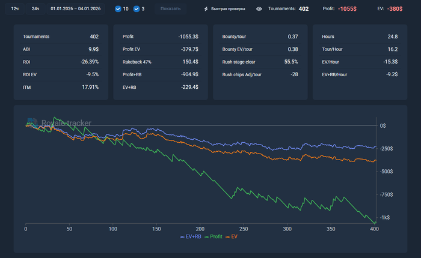Viewport: 421px width, 258px height.
Task: Toggle the Profit series in chart legend
Action: (x=215, y=237)
